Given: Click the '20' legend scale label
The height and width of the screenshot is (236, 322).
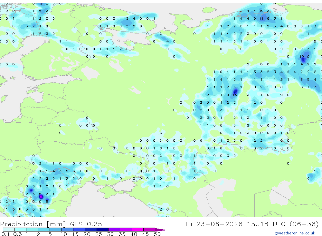Looking at the screenshot, I should click(x=87, y=234).
